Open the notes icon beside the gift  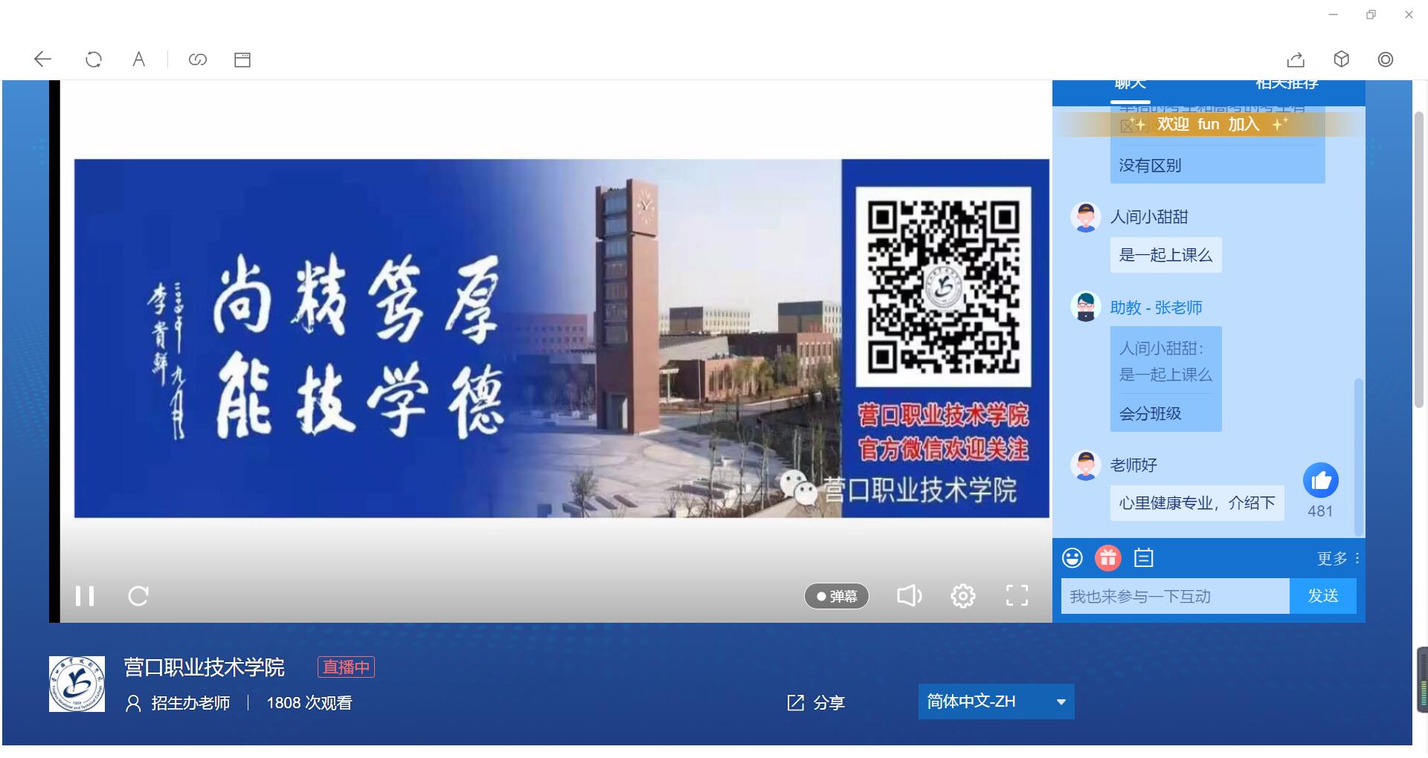click(x=1144, y=558)
